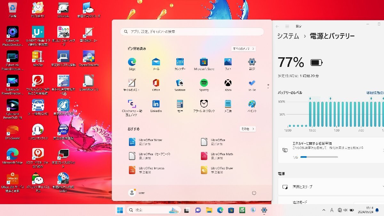
Task: Launch Clipchamp video editor
Action: point(132,107)
